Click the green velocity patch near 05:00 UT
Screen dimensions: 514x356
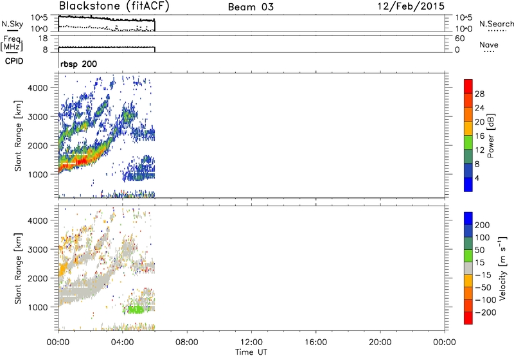point(134,310)
